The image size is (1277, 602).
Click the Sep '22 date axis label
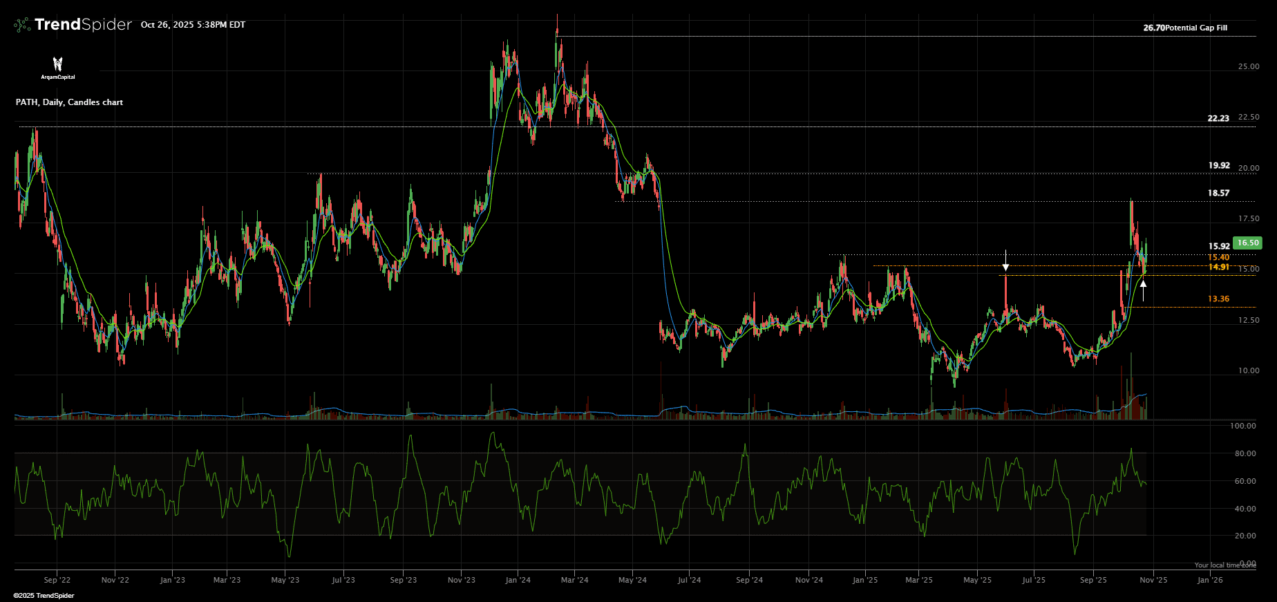57,580
